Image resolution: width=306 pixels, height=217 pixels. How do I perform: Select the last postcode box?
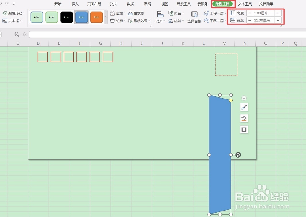[x=108, y=57]
